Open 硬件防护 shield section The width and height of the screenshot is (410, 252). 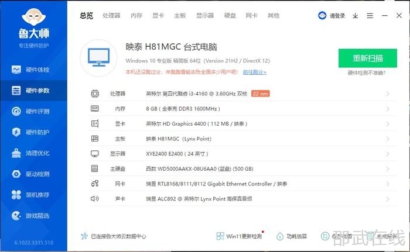[33, 132]
